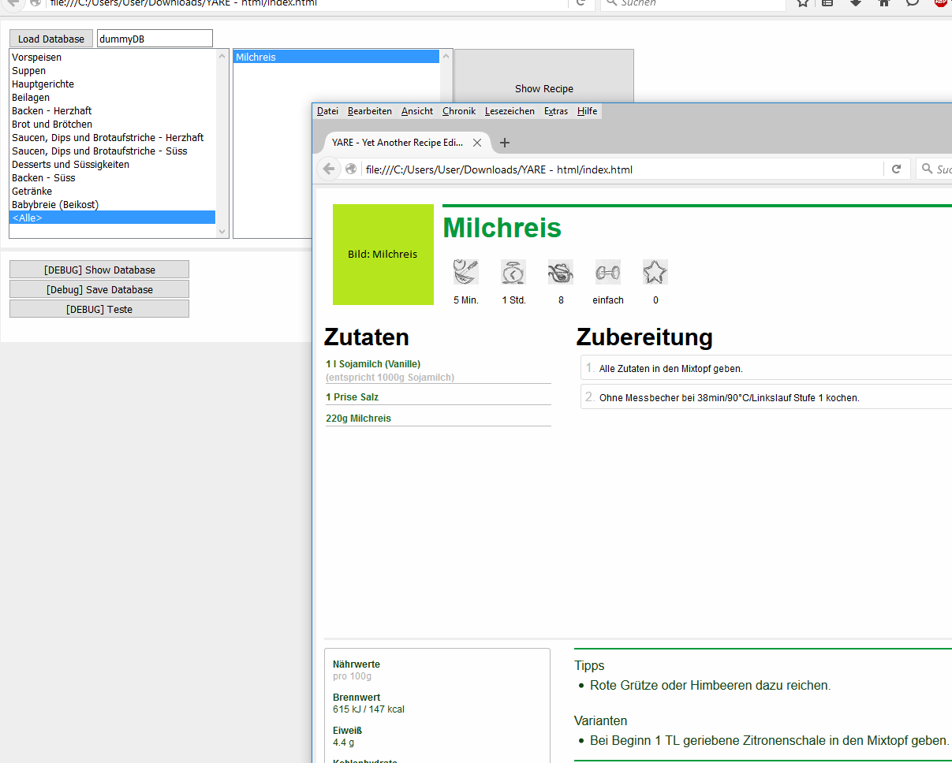Click recipe list scrollbar up arrow
The image size is (952, 763).
pos(446,56)
